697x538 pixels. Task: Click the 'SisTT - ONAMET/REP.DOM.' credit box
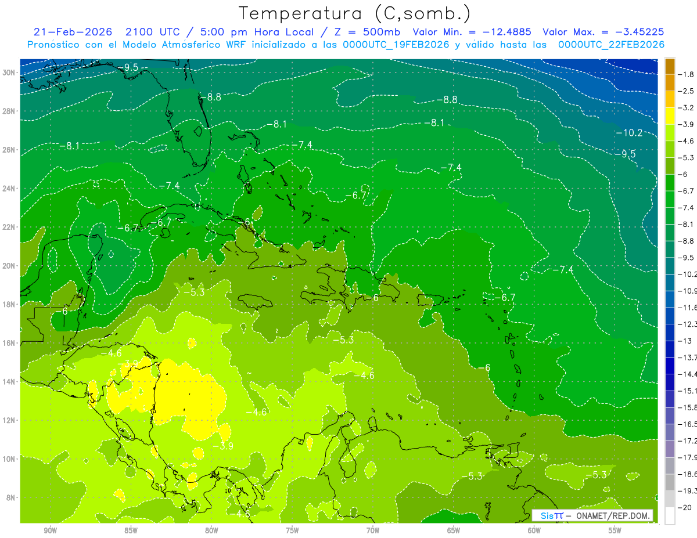592,515
